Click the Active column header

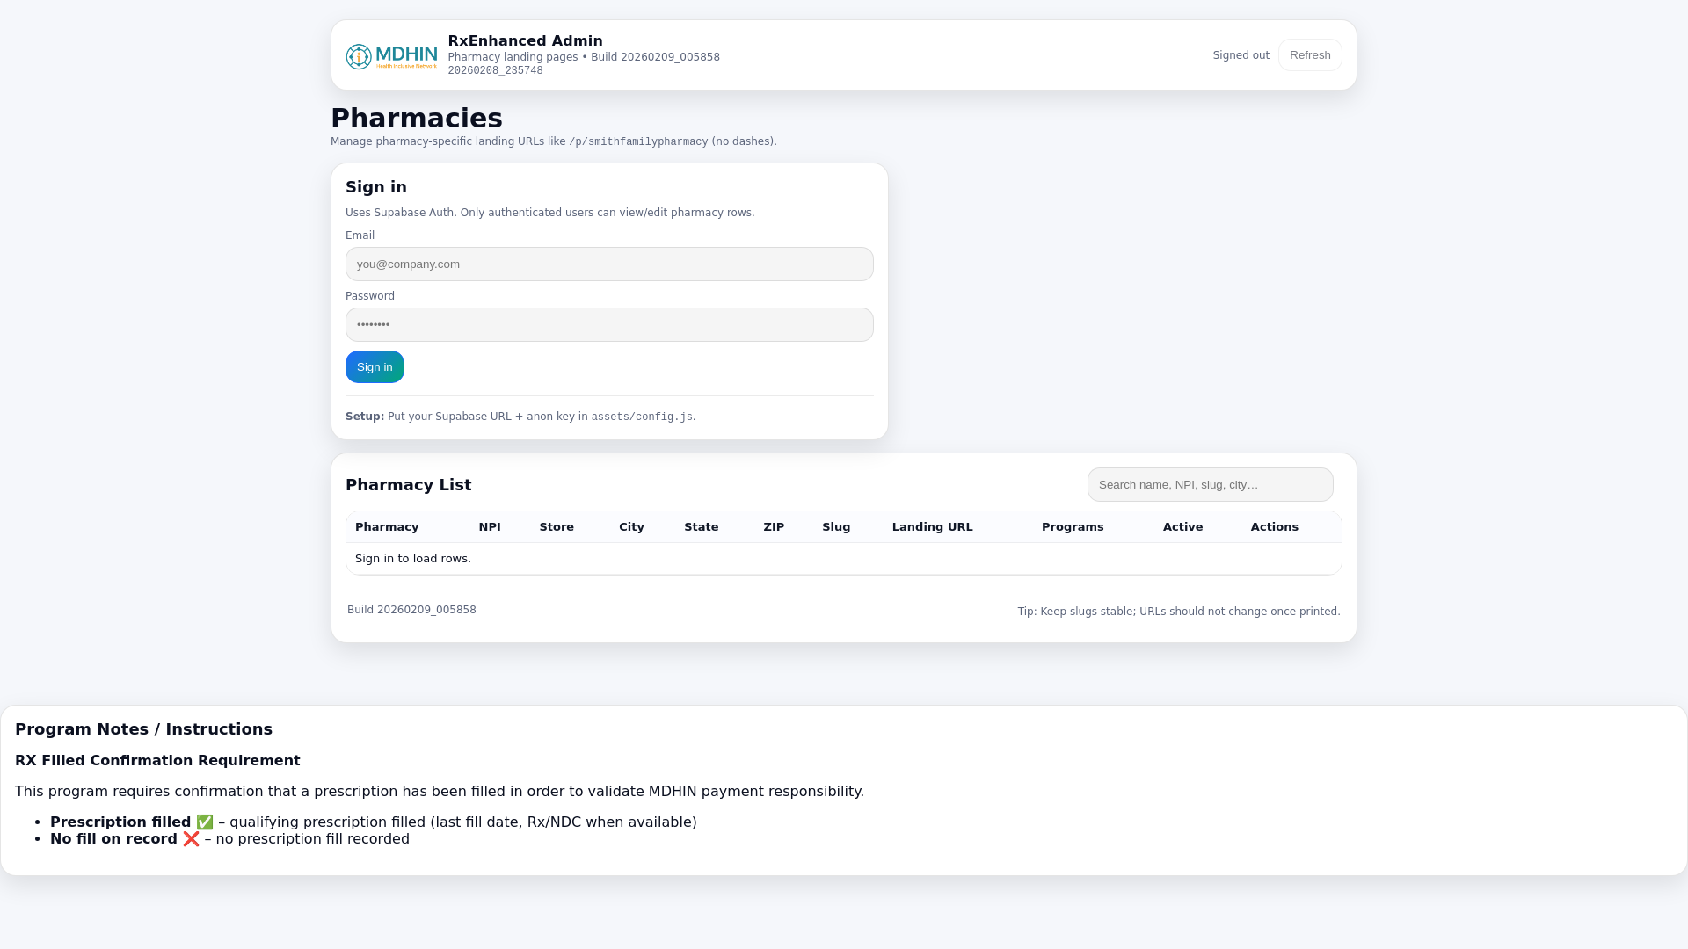point(1182,527)
